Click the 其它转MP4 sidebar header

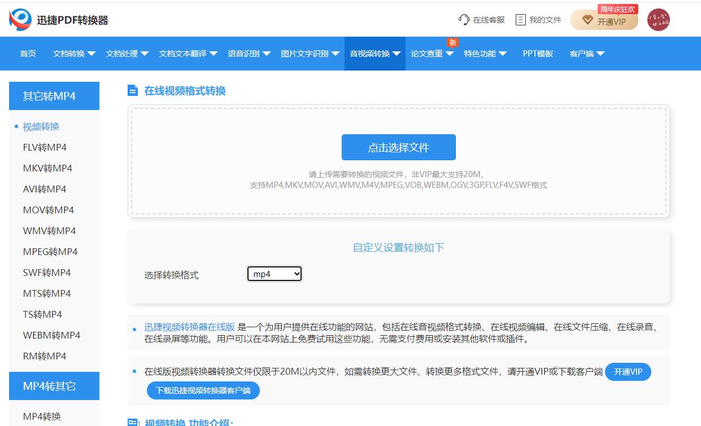coord(54,96)
